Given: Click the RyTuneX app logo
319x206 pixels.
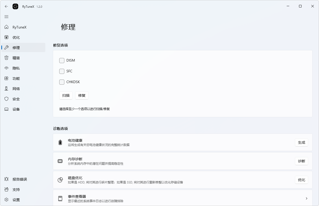Looking at the screenshot, I should coord(15,6).
